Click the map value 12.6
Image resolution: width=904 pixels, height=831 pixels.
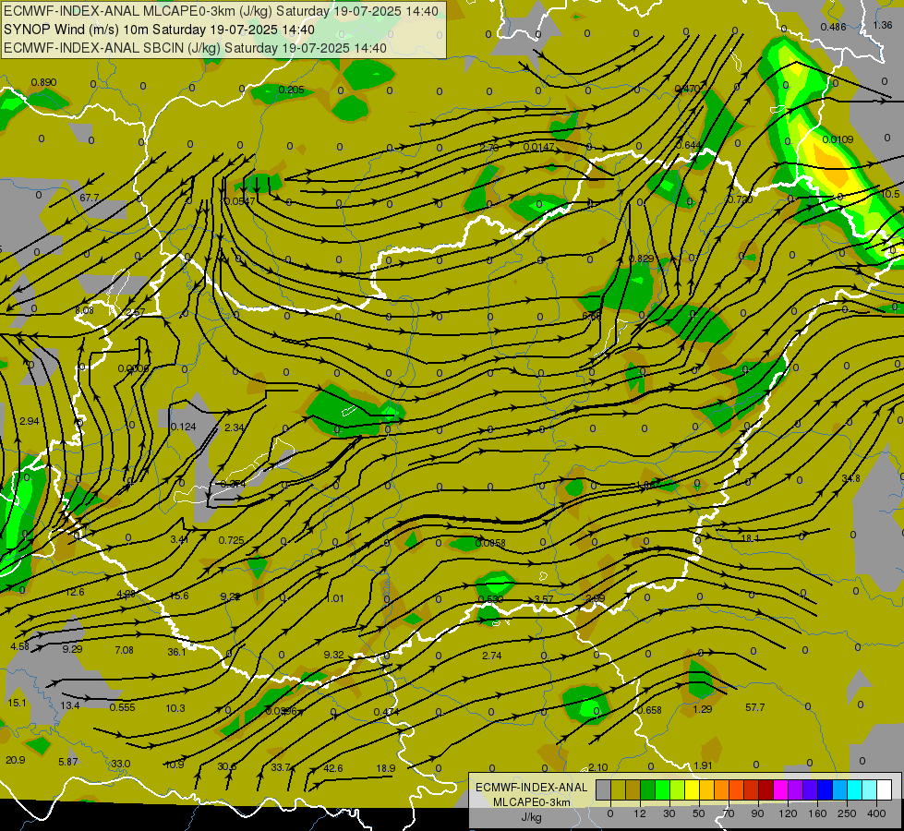75,592
